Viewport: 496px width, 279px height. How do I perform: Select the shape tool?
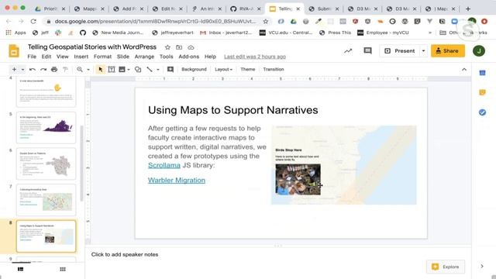pos(138,69)
